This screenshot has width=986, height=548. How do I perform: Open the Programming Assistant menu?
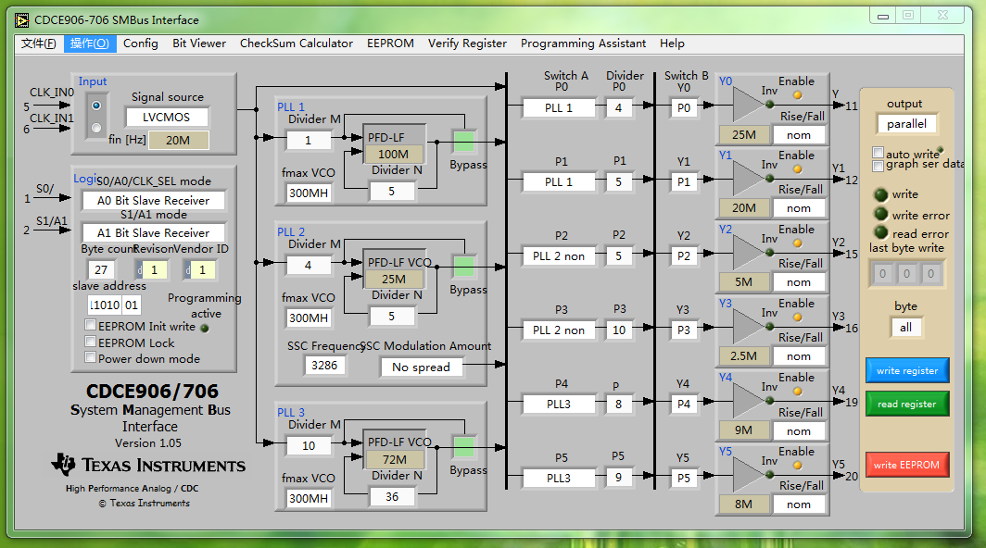583,44
